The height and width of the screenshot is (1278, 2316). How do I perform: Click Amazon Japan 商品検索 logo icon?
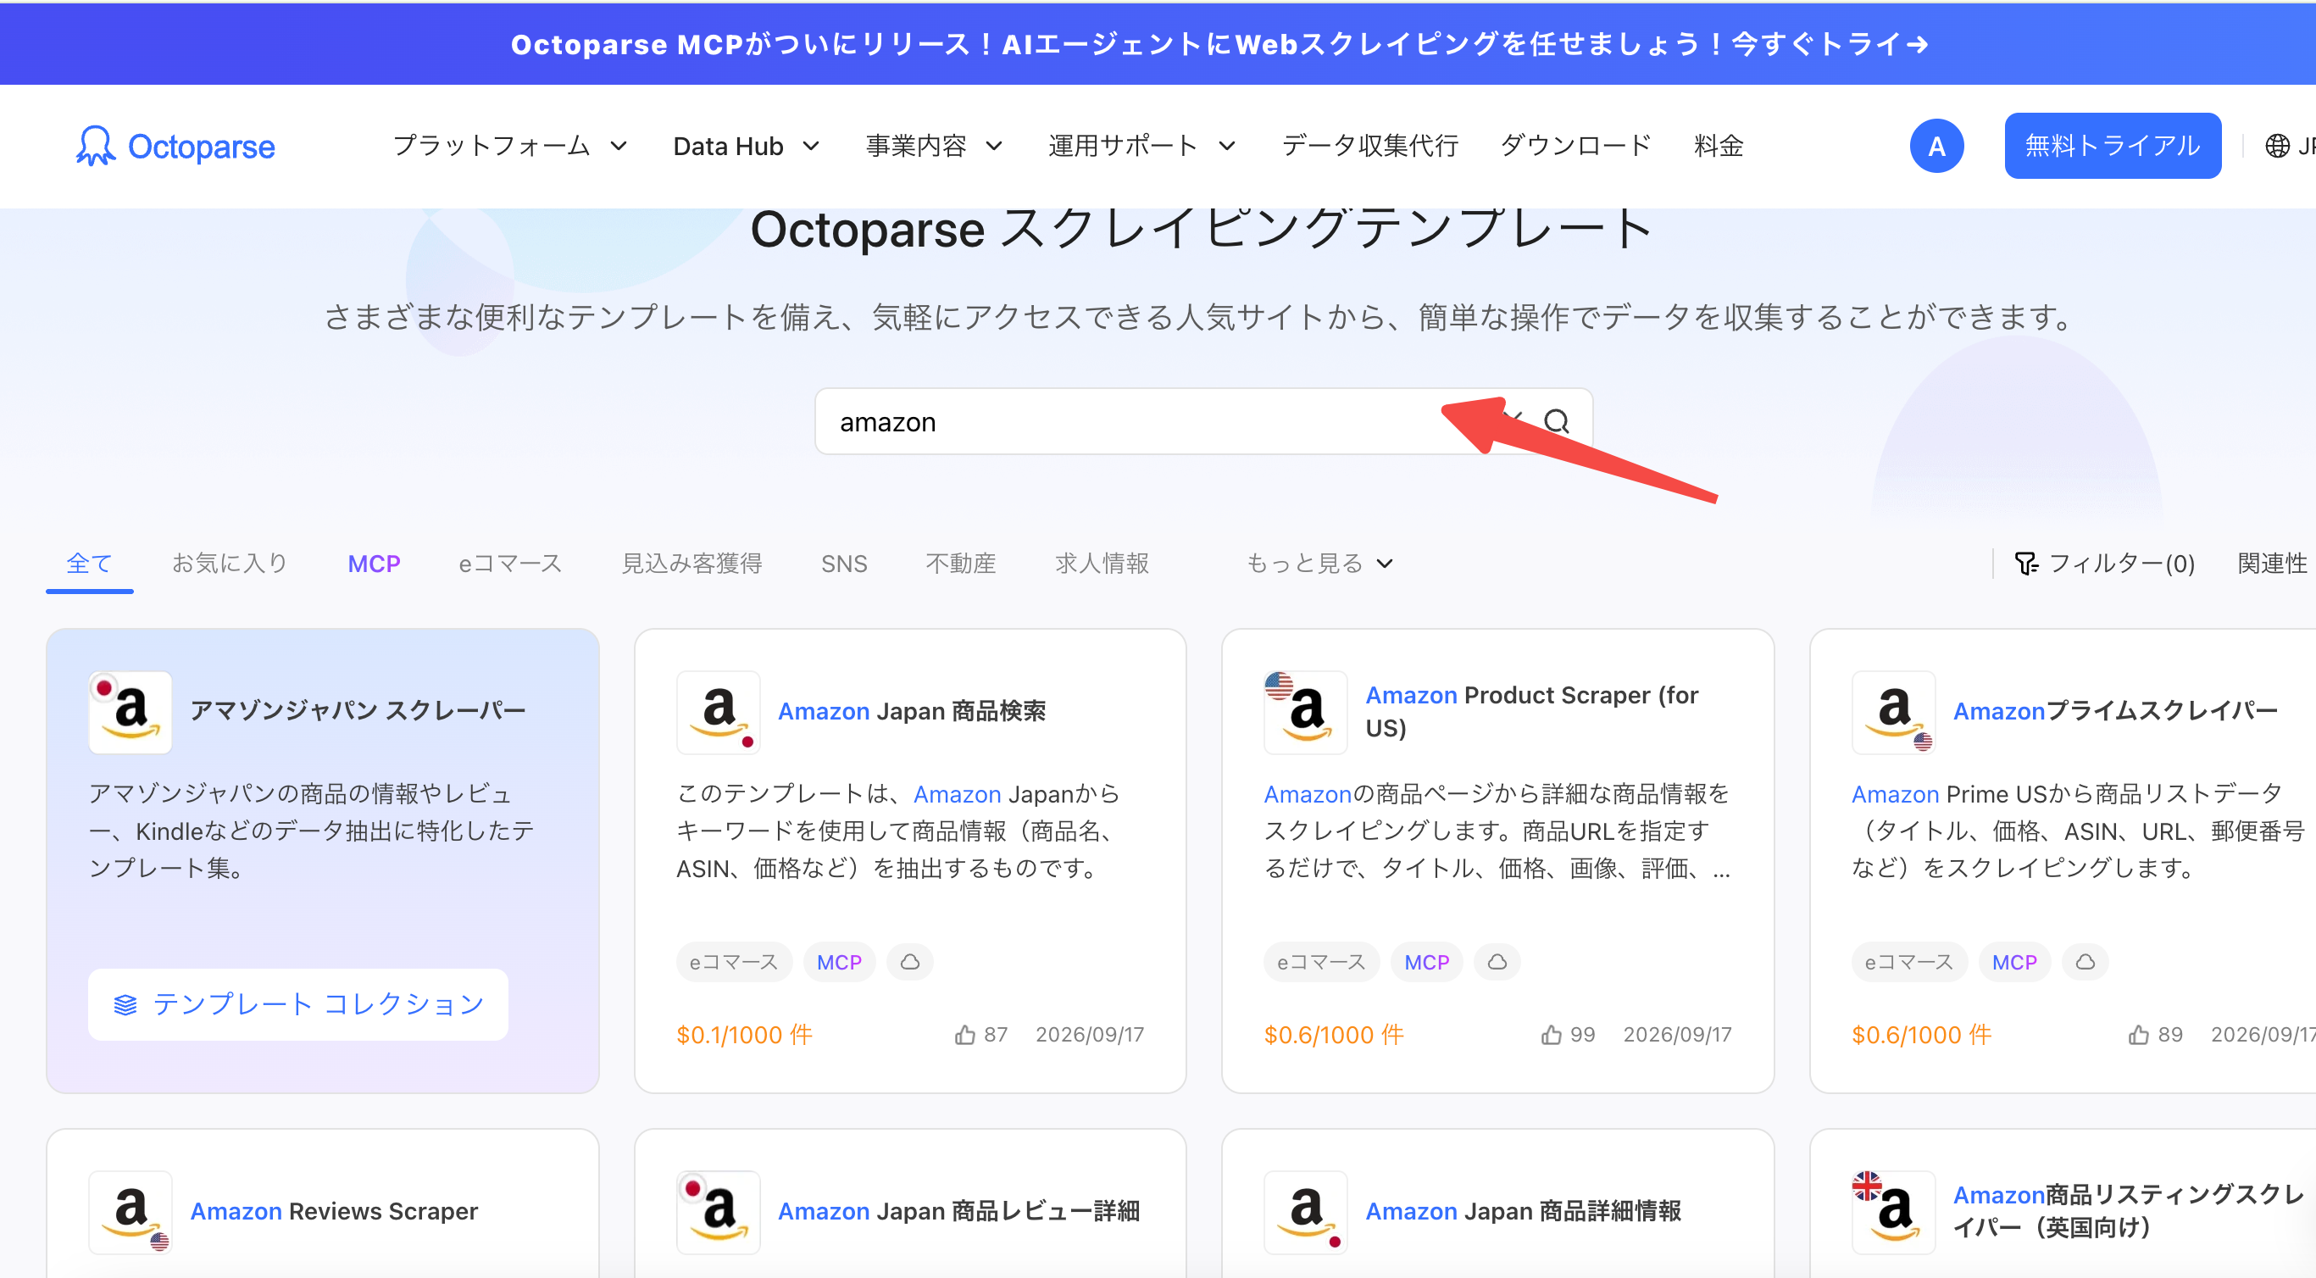(x=719, y=711)
